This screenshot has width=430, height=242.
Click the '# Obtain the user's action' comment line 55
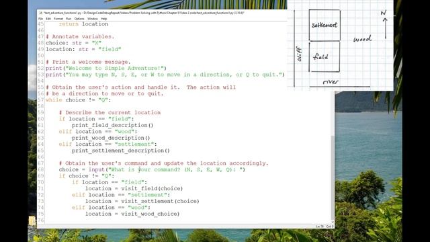tap(140, 87)
